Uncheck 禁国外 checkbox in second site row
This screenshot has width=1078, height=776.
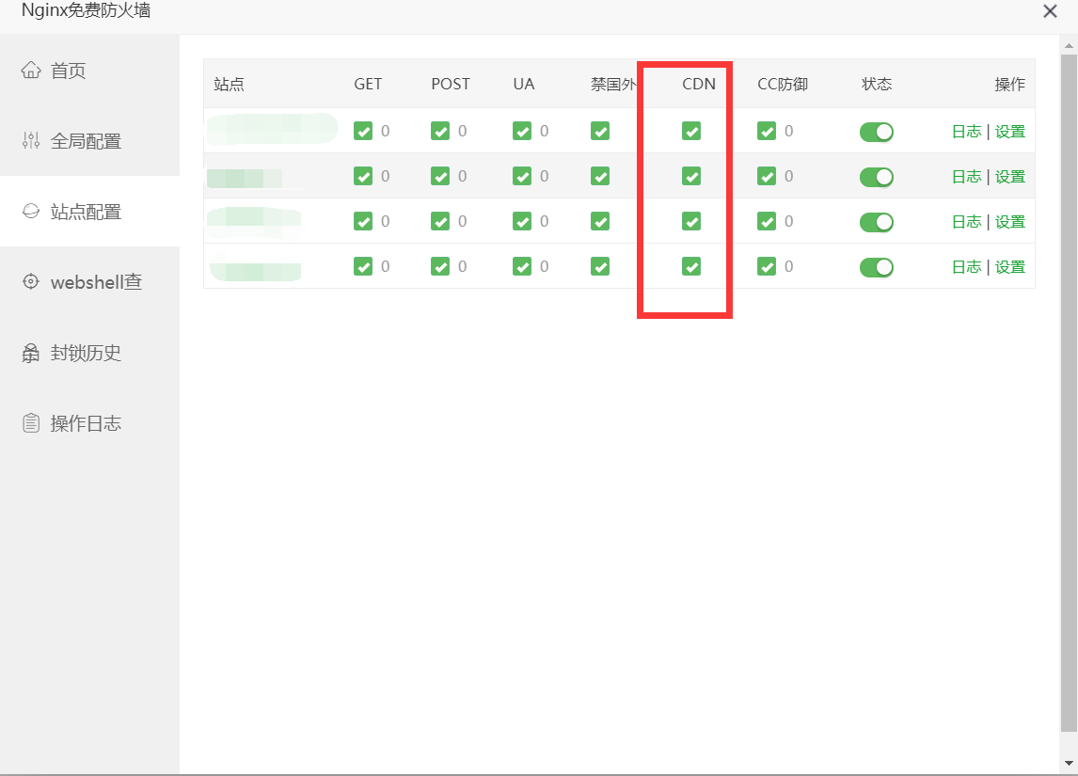[600, 176]
